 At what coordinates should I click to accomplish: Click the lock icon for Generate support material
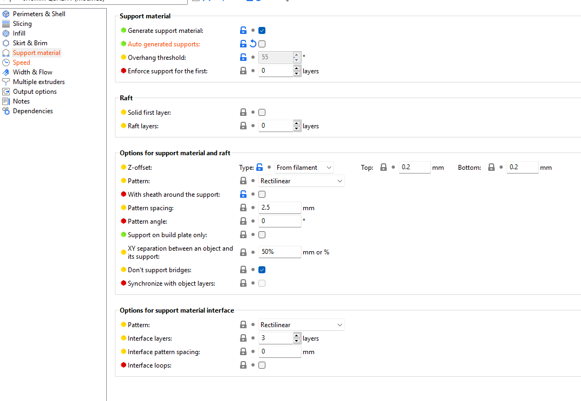coord(243,30)
